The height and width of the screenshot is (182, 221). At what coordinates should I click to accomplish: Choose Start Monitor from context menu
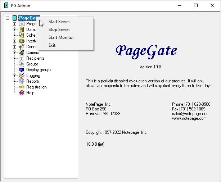(x=65, y=37)
